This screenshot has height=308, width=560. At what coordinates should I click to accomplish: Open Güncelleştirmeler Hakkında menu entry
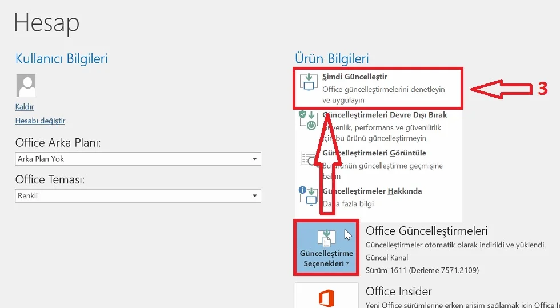coord(378,197)
